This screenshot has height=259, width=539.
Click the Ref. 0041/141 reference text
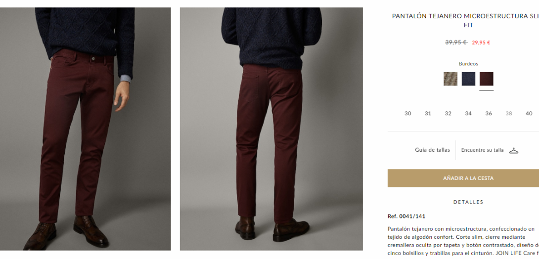point(406,216)
